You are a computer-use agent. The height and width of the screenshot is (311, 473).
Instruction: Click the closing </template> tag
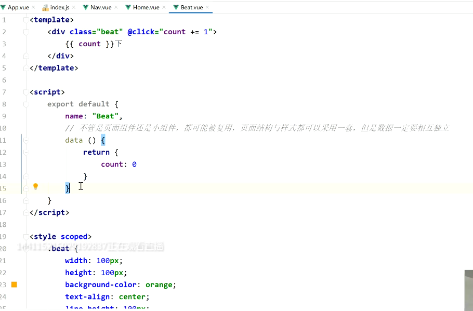click(54, 68)
